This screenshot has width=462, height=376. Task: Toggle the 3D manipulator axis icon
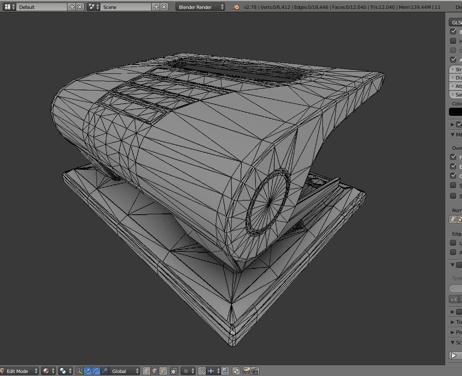tap(79, 371)
